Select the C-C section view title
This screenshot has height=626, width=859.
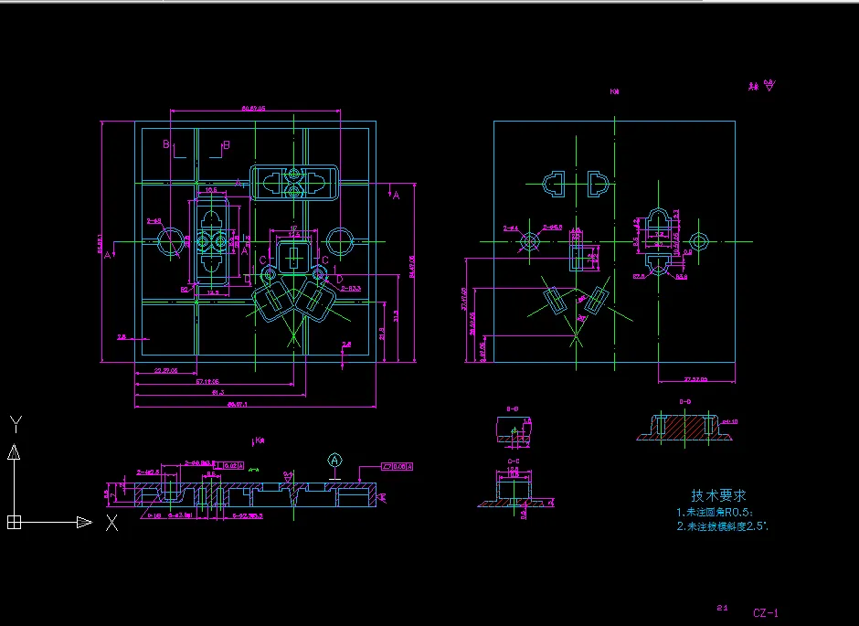click(514, 462)
